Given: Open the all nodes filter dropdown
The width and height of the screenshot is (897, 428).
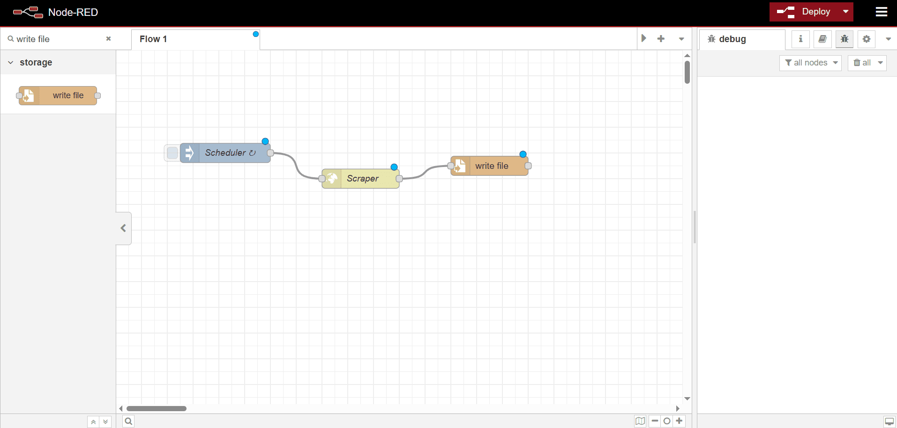Looking at the screenshot, I should pyautogui.click(x=810, y=63).
